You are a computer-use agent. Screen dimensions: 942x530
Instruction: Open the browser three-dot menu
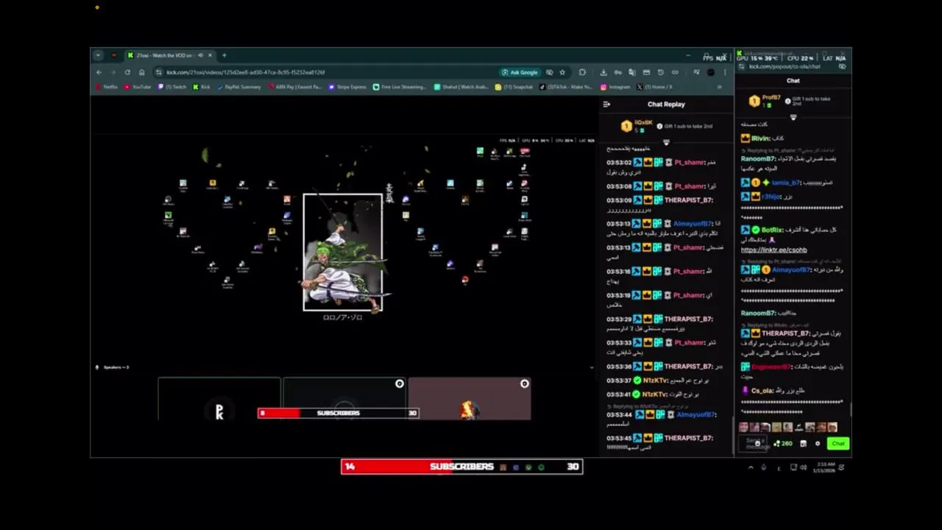tap(725, 72)
